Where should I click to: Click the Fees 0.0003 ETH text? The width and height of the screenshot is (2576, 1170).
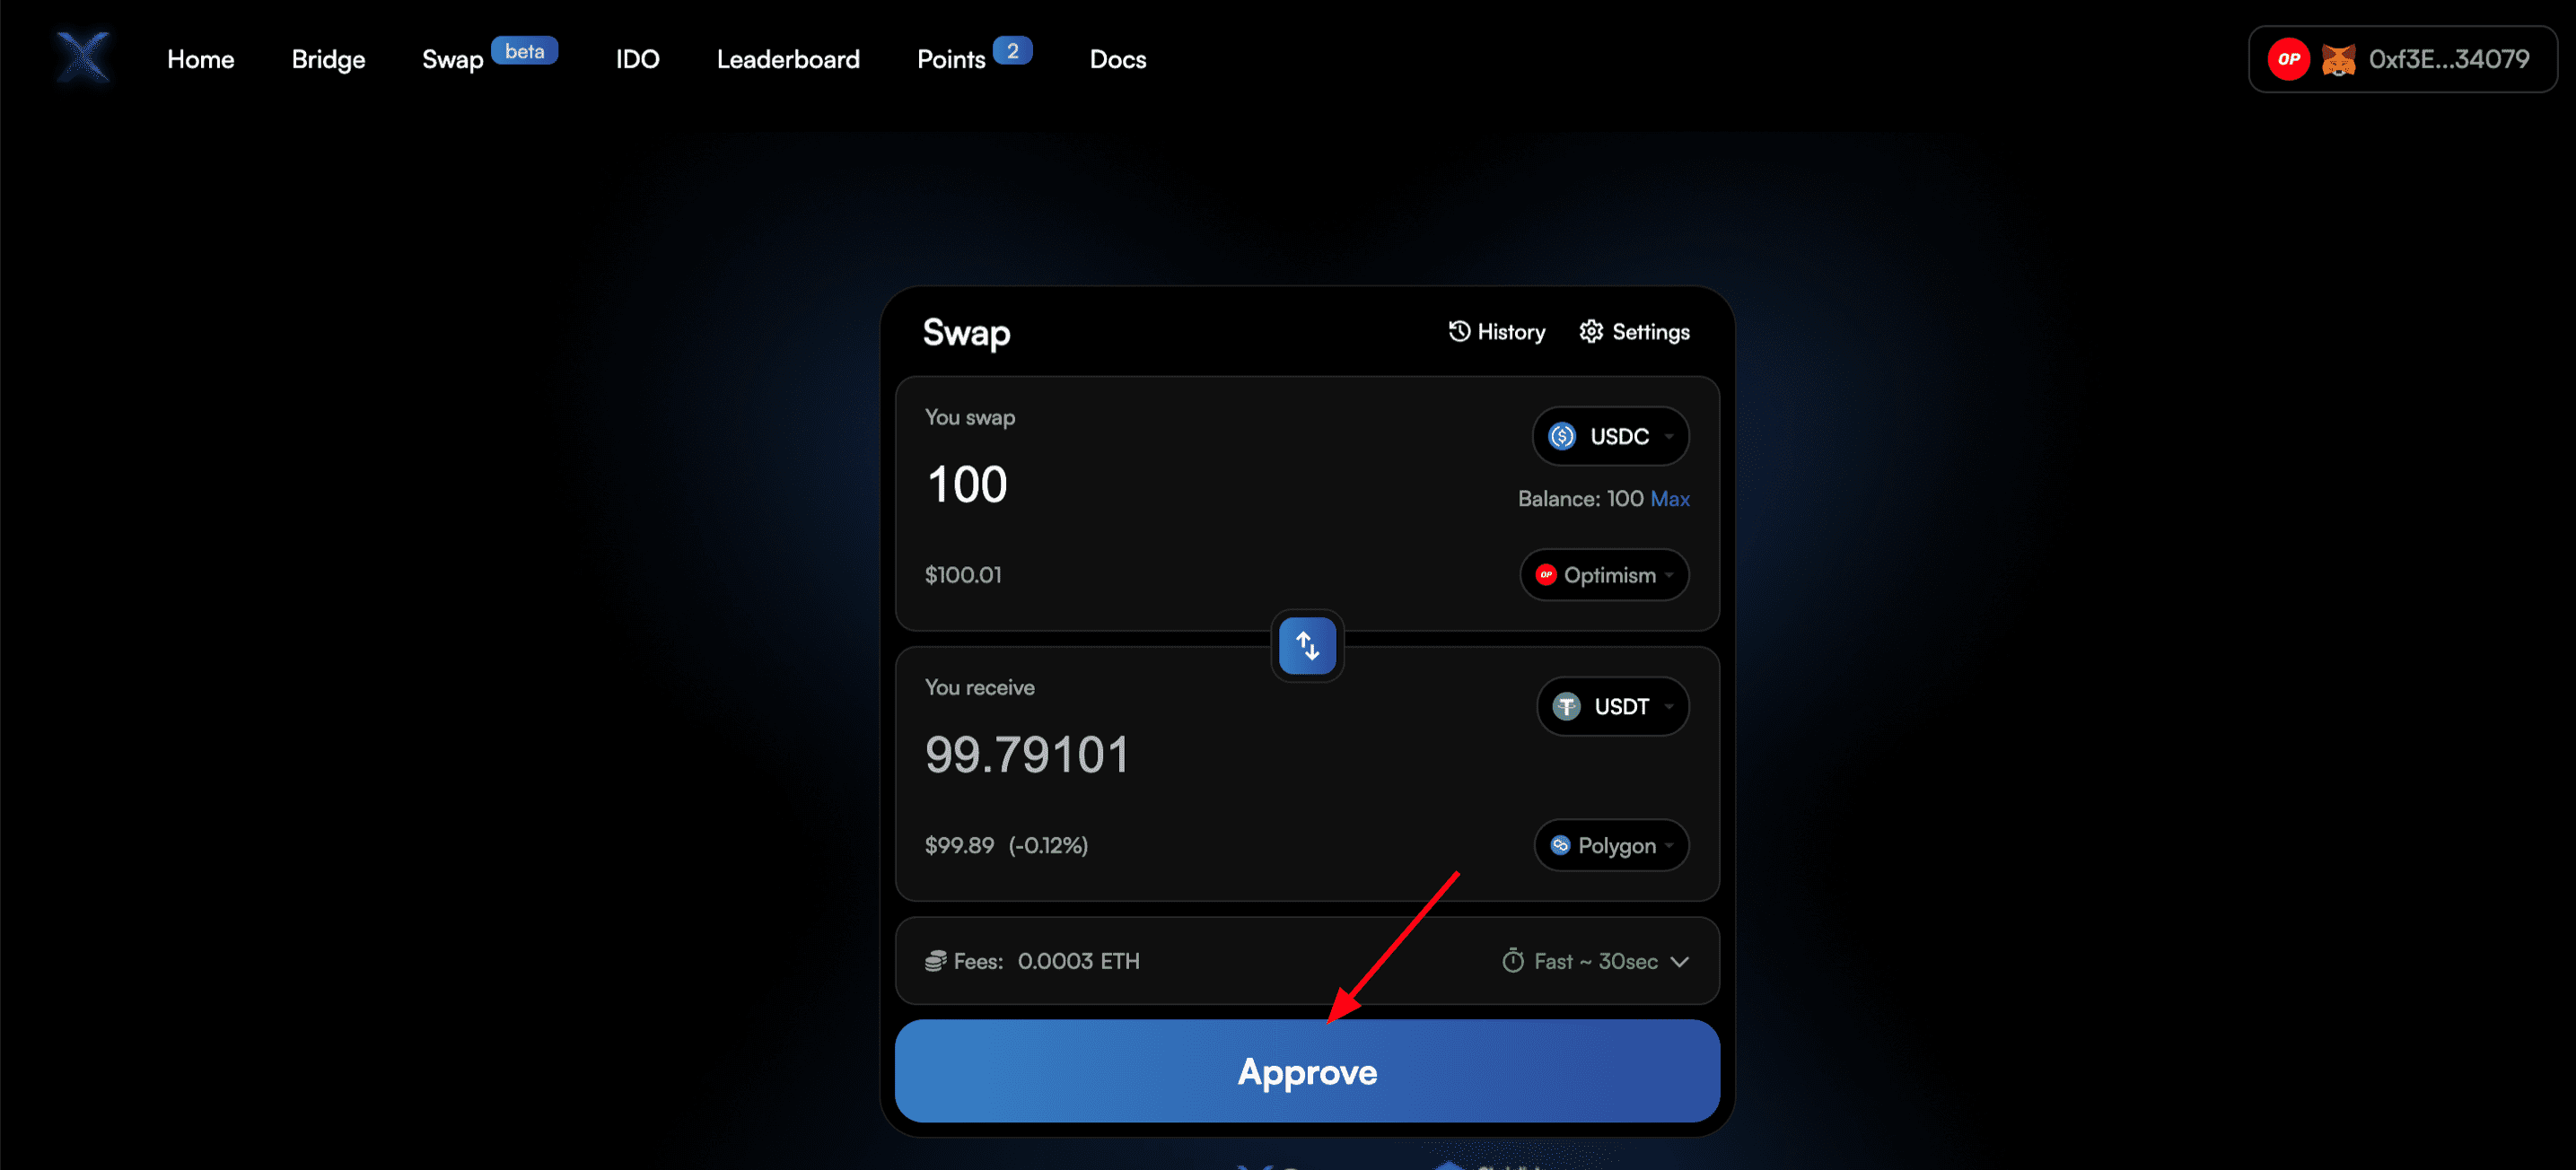(x=1046, y=961)
